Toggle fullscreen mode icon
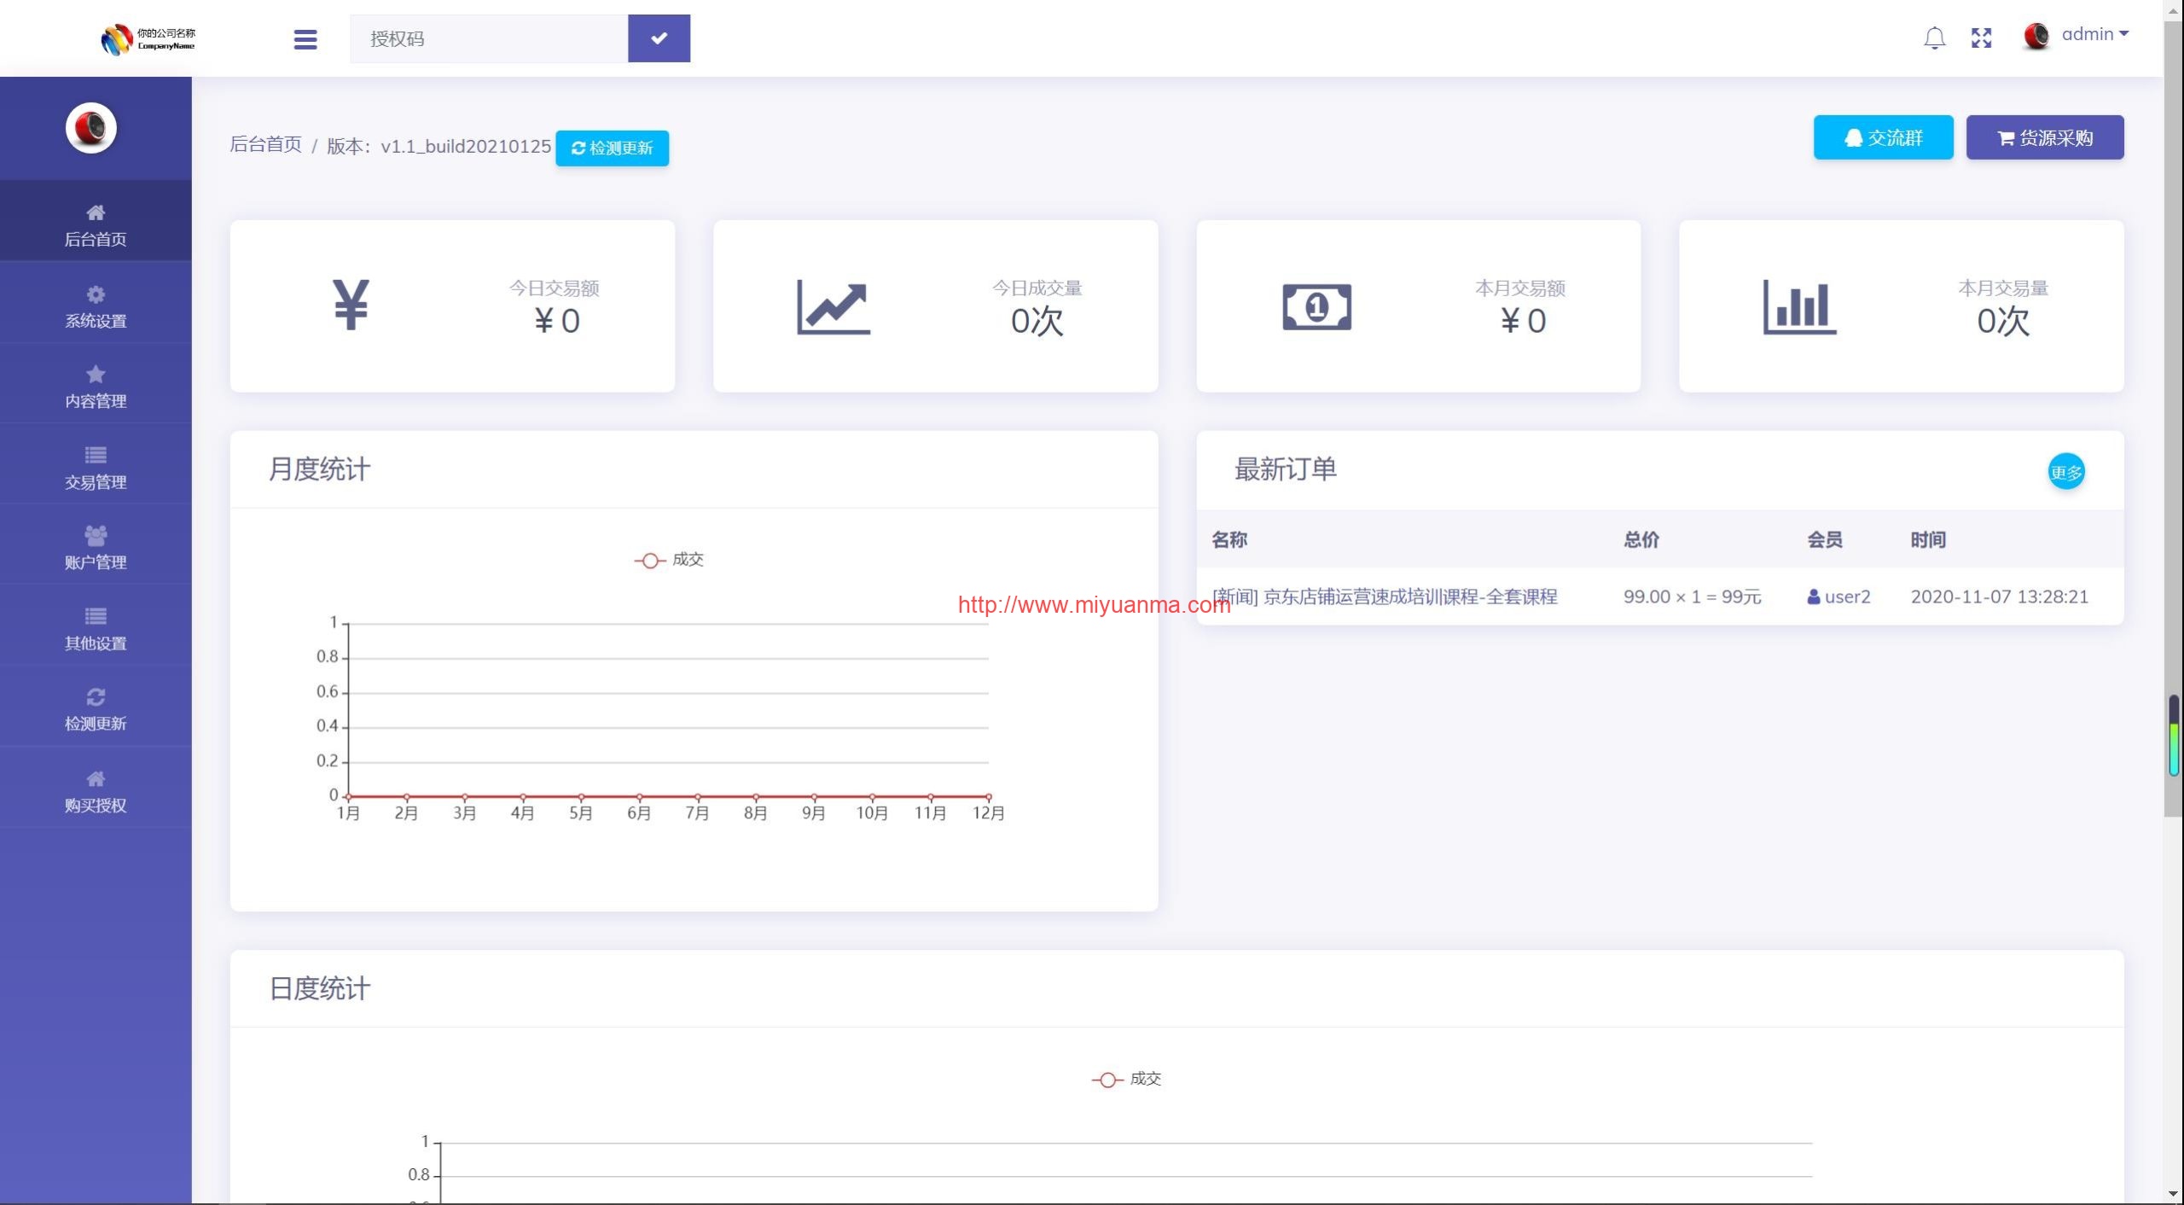Viewport: 2184px width, 1205px height. 1981,38
